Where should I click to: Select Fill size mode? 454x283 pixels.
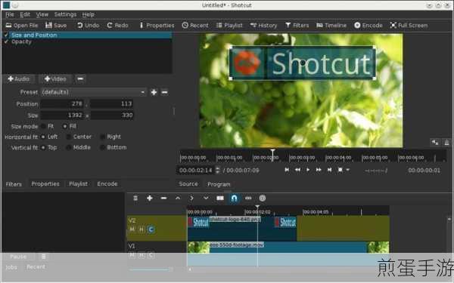coord(70,126)
